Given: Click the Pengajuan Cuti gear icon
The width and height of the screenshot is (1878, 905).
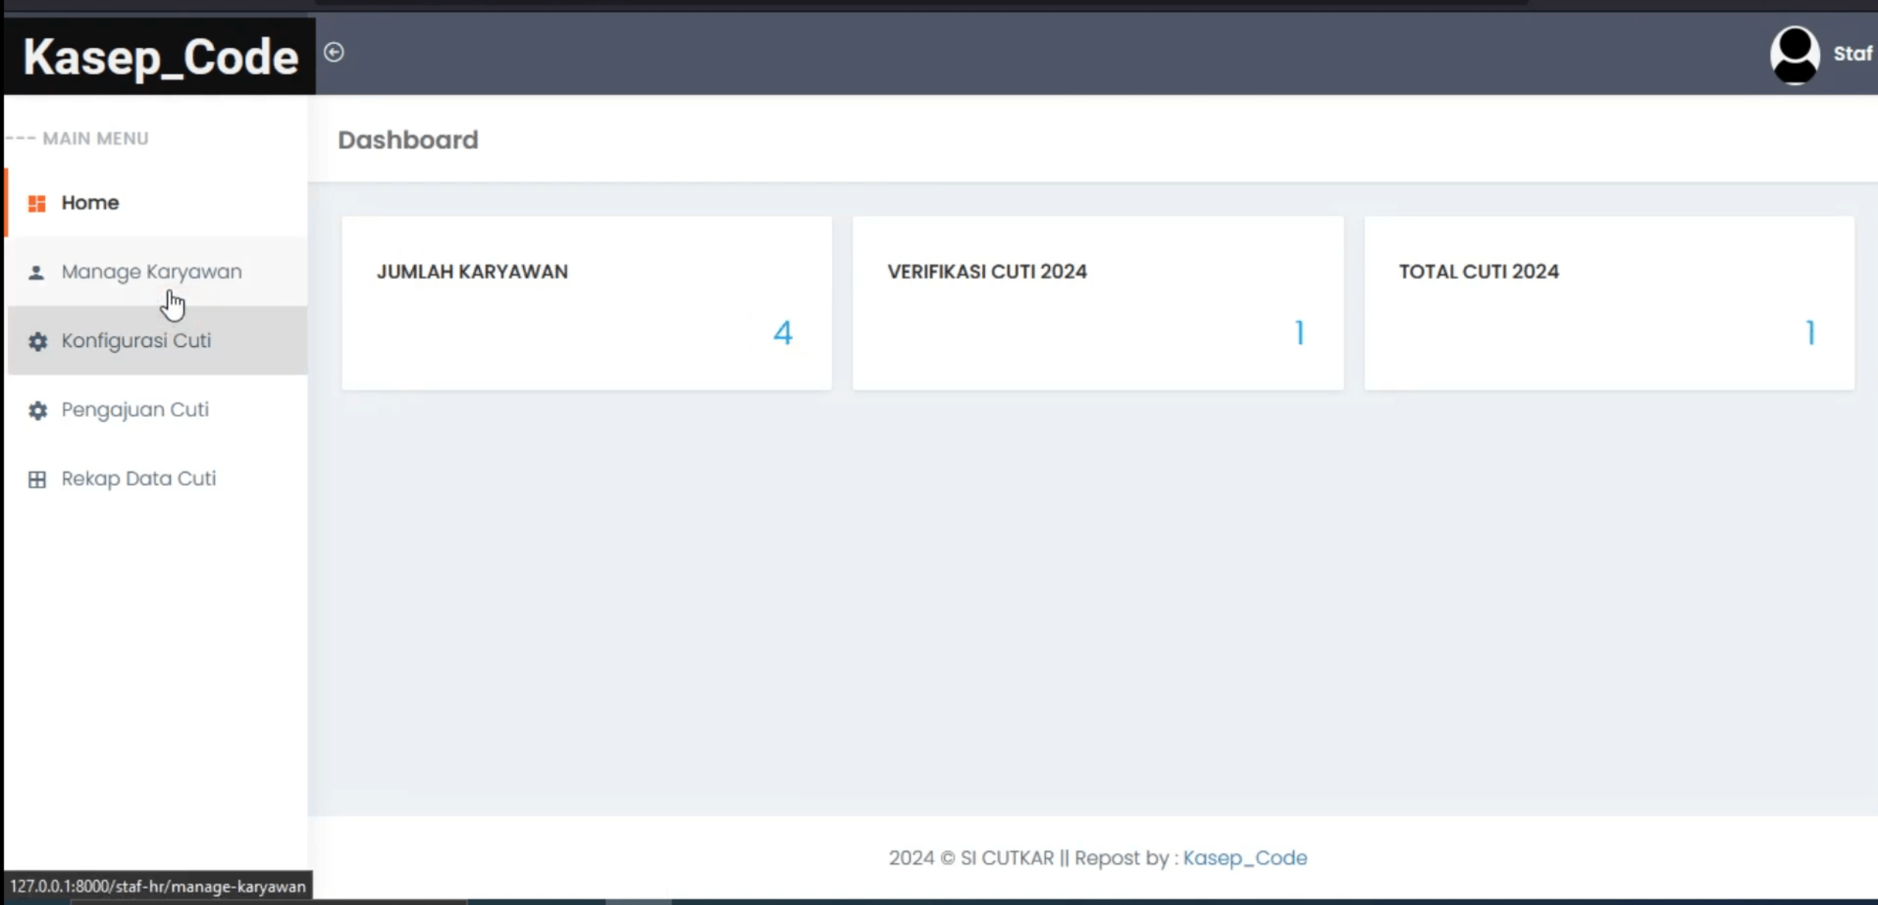Looking at the screenshot, I should (38, 410).
